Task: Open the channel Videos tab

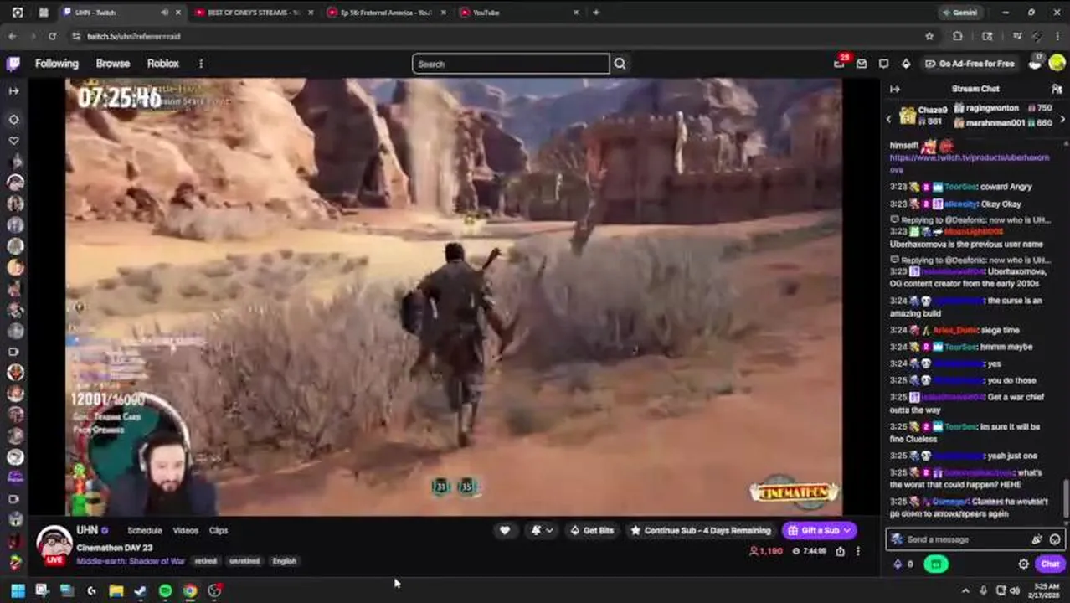Action: (185, 530)
